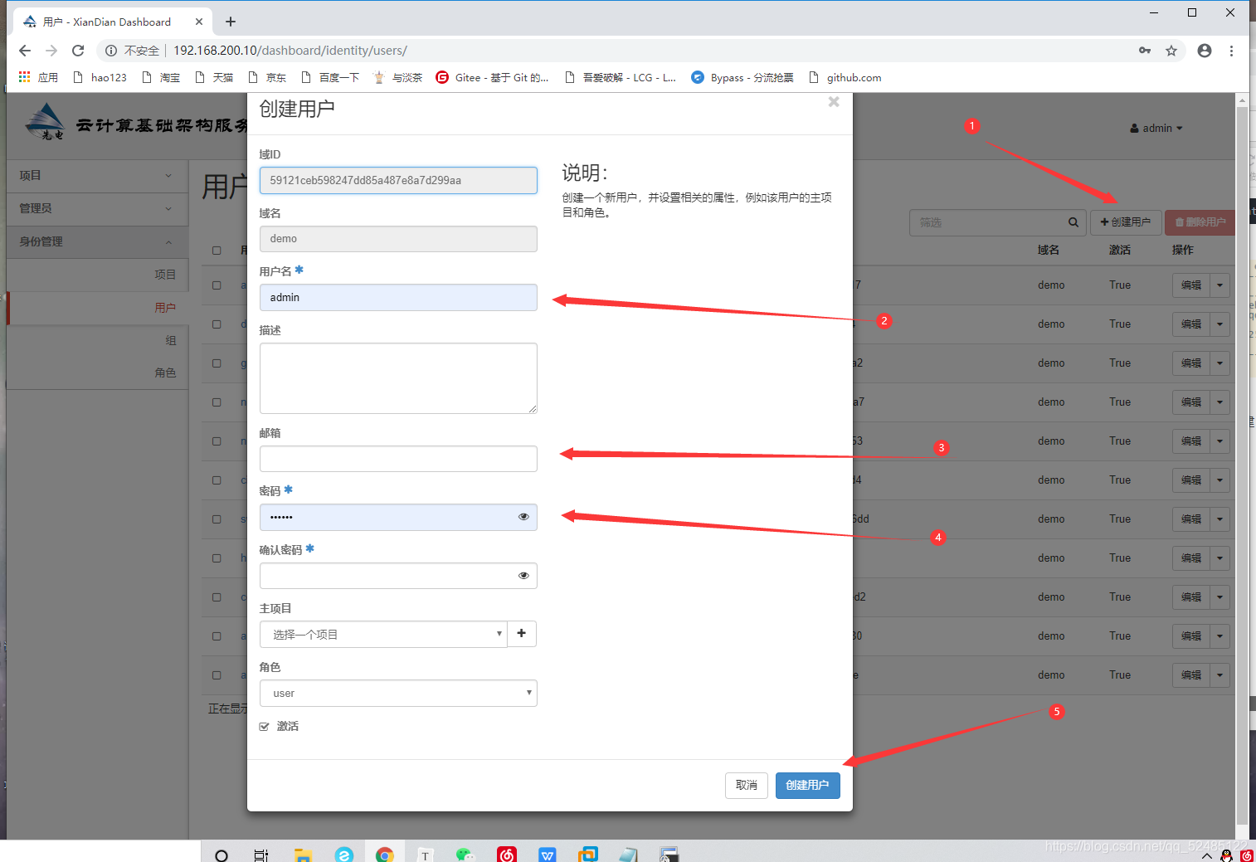Sort the table by 域名 column header

[x=1048, y=250]
